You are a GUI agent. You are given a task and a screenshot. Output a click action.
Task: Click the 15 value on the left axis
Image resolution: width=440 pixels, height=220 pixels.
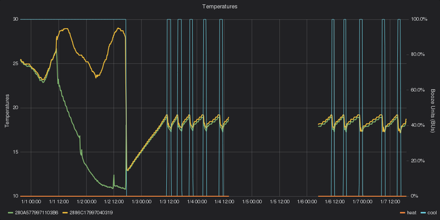15,152
